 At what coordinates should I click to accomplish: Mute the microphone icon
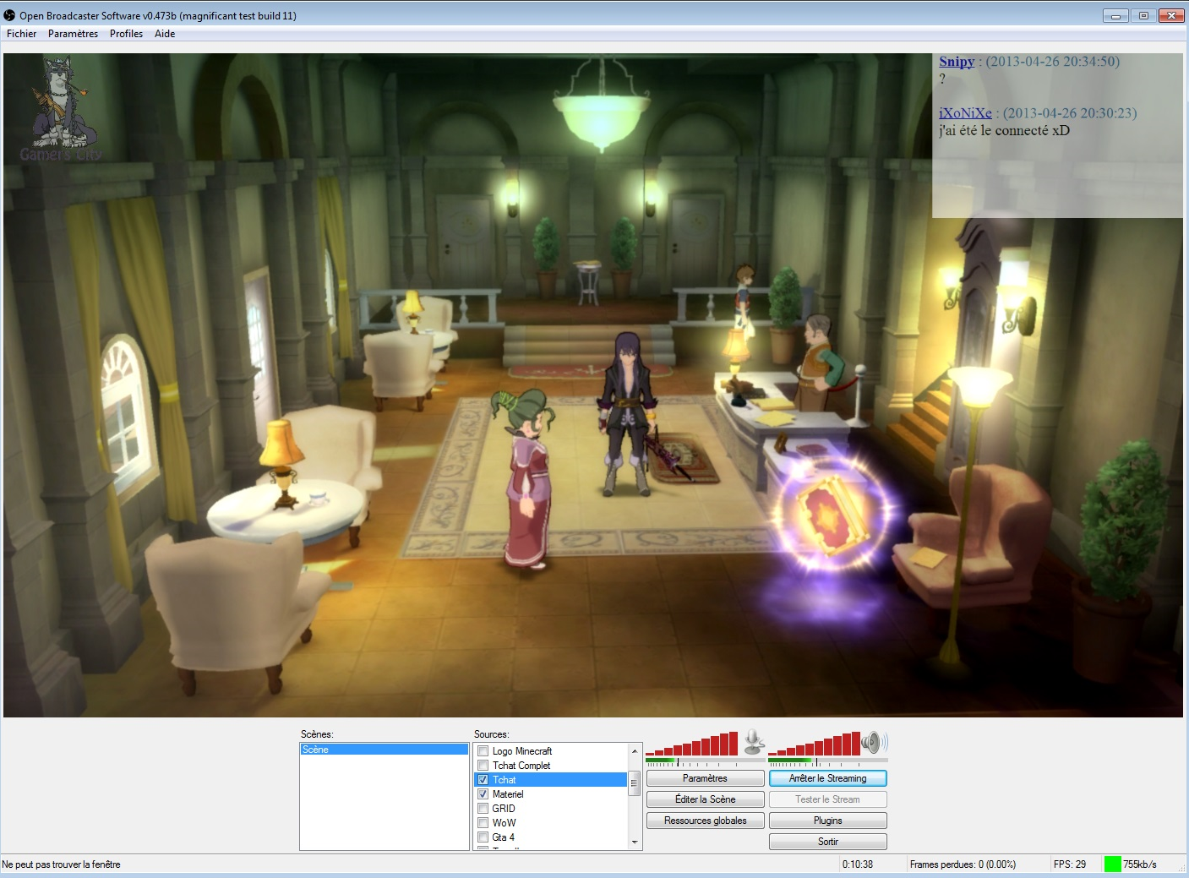pos(754,743)
